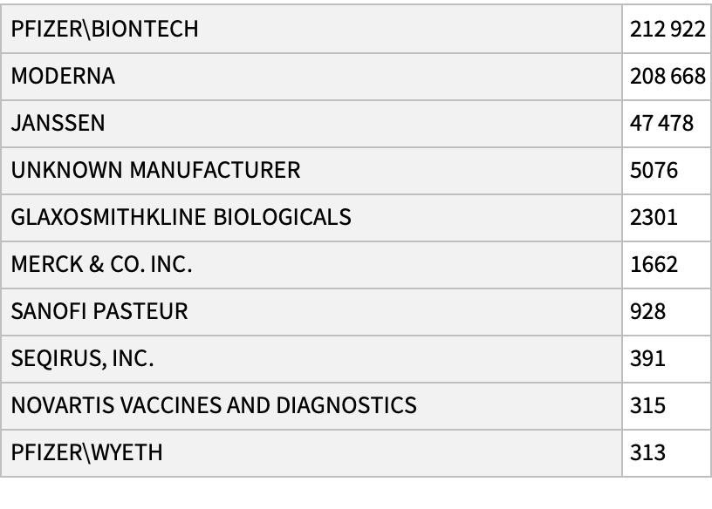Click the SANOFI PASTEUR row label
Viewport: 712px width, 509px height.
[x=99, y=311]
